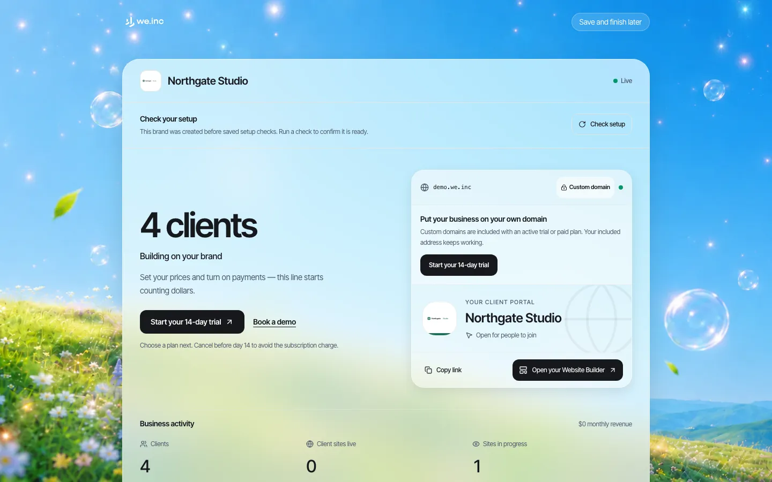Click the $0 monthly revenue text
Image resolution: width=772 pixels, height=482 pixels.
(605, 424)
